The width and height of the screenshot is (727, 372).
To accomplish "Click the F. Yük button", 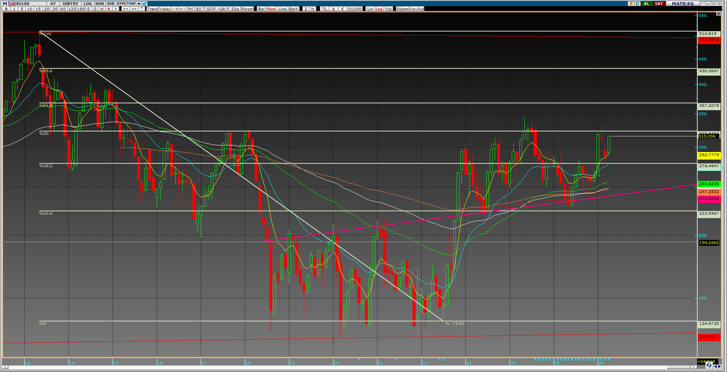I will tap(219, 9).
